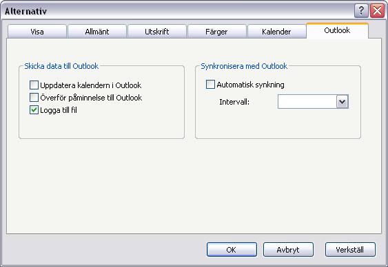Go to the Färger tab
Viewport: 388px width, 267px height.
point(217,32)
